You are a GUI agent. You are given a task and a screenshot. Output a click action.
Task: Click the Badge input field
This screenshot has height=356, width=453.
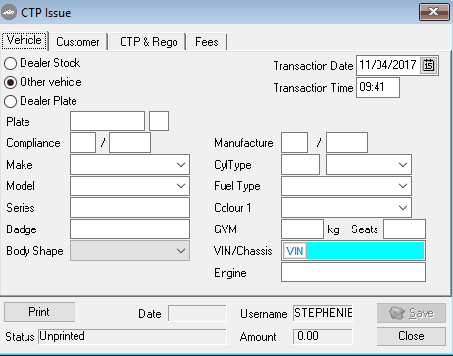[x=129, y=229]
